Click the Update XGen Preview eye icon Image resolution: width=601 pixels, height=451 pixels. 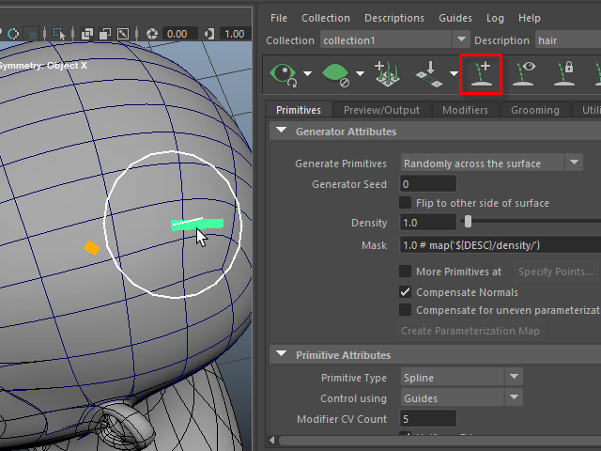[x=283, y=73]
